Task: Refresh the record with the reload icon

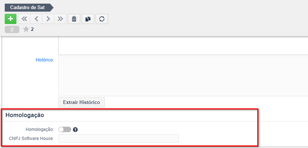Action: [x=102, y=19]
